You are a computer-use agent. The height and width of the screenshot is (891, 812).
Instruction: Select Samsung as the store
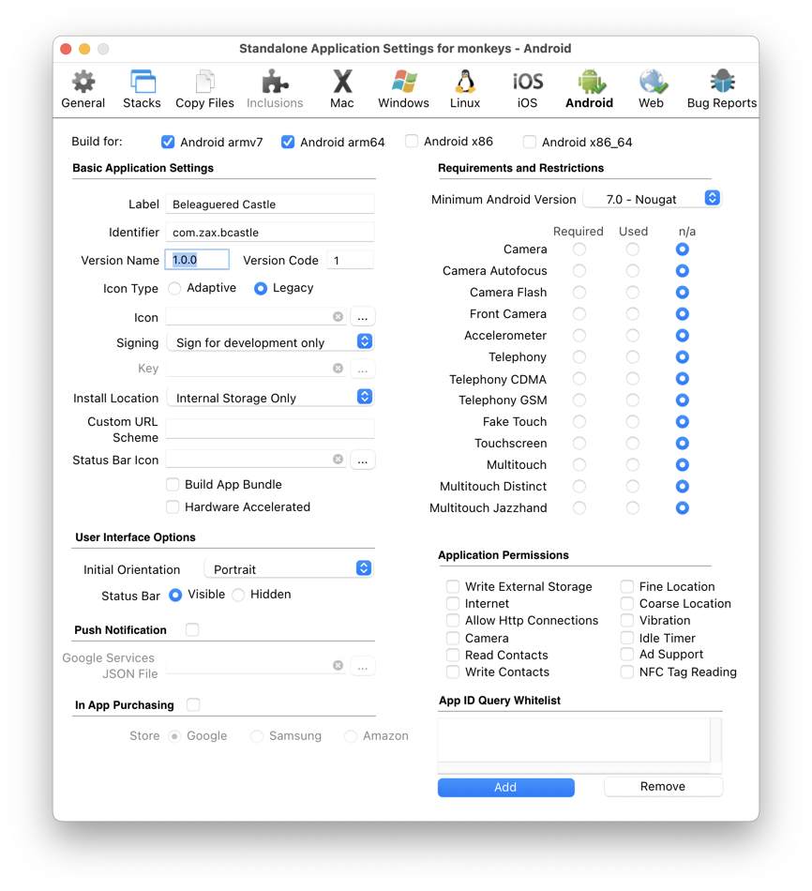[x=257, y=736]
